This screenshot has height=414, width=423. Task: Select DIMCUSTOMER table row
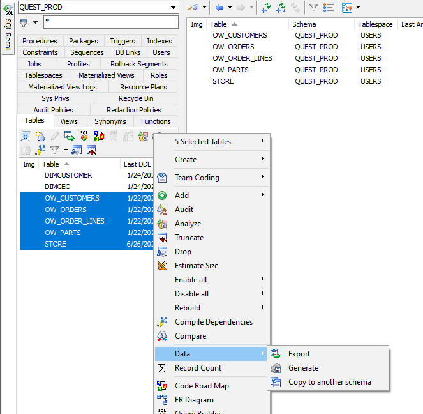point(86,175)
